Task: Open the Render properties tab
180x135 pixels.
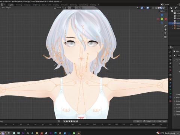Action: [170, 56]
